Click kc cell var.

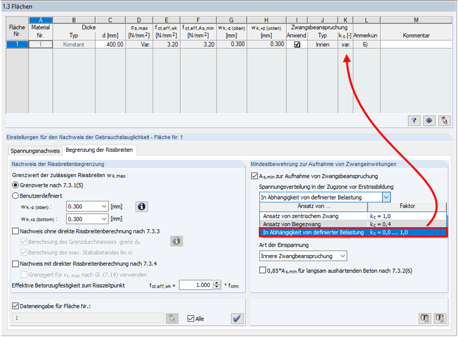click(x=345, y=45)
